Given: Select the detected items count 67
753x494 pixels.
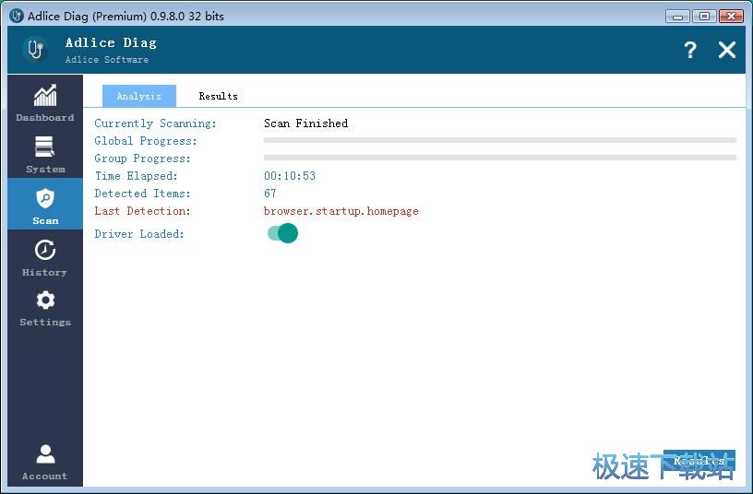Looking at the screenshot, I should (269, 194).
